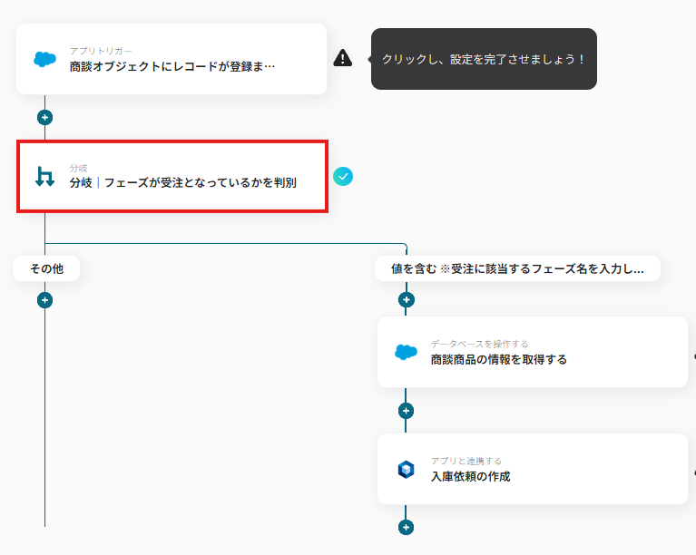
Task: Open the Salesforce app trigger card
Action: pos(172,59)
